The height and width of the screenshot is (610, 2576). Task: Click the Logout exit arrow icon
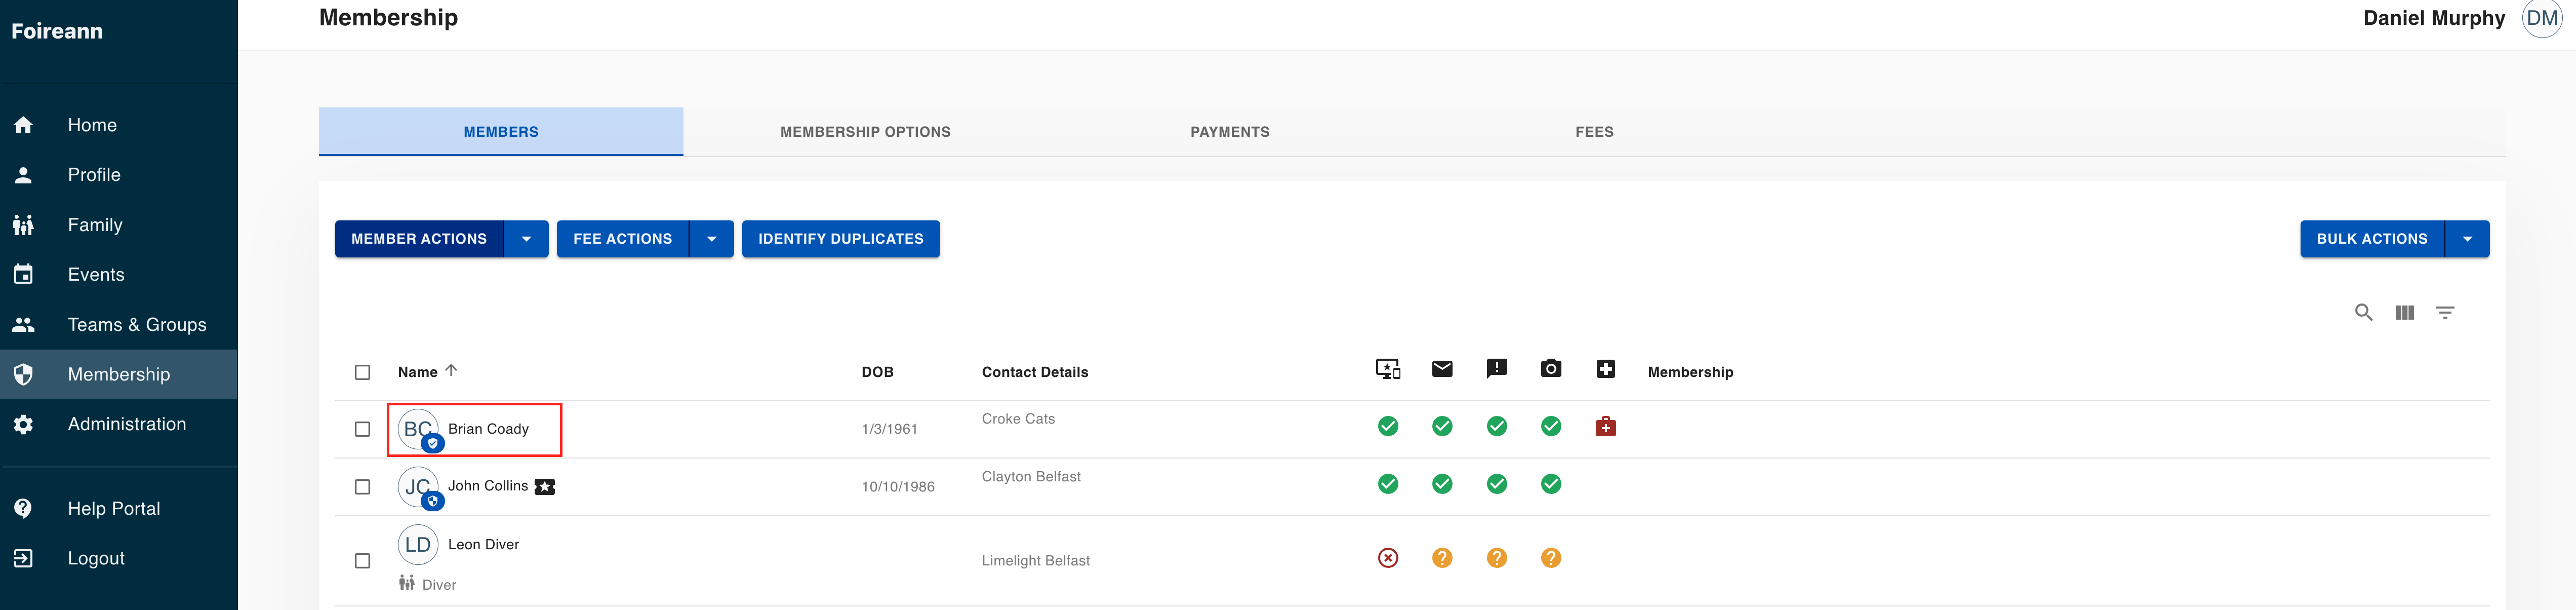click(23, 558)
